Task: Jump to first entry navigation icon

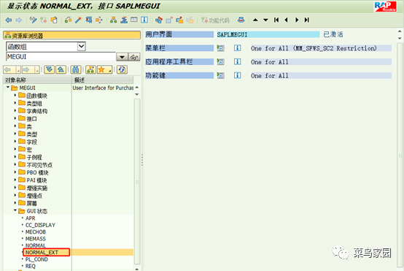Action: [x=276, y=20]
